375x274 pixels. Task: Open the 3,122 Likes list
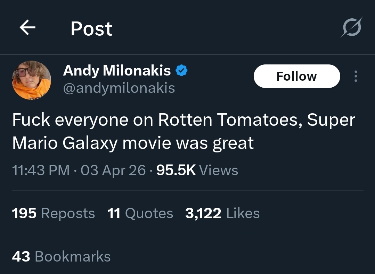tap(222, 213)
